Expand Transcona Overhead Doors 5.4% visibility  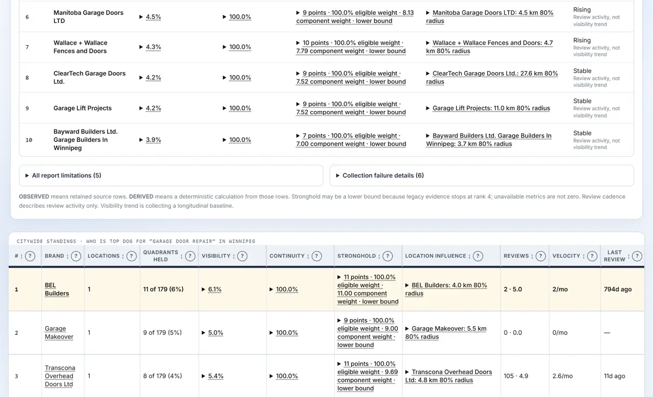213,376
